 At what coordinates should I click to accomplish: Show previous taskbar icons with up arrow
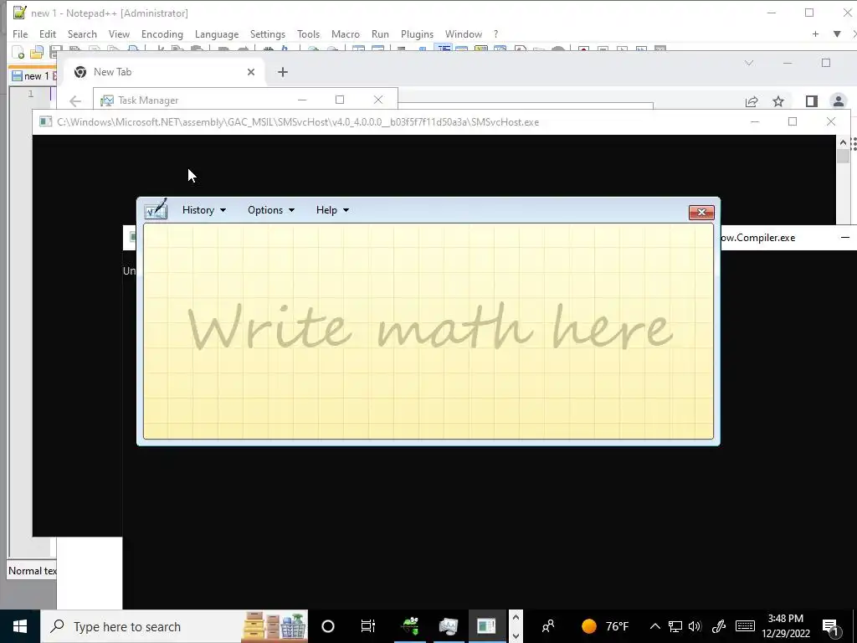click(516, 618)
